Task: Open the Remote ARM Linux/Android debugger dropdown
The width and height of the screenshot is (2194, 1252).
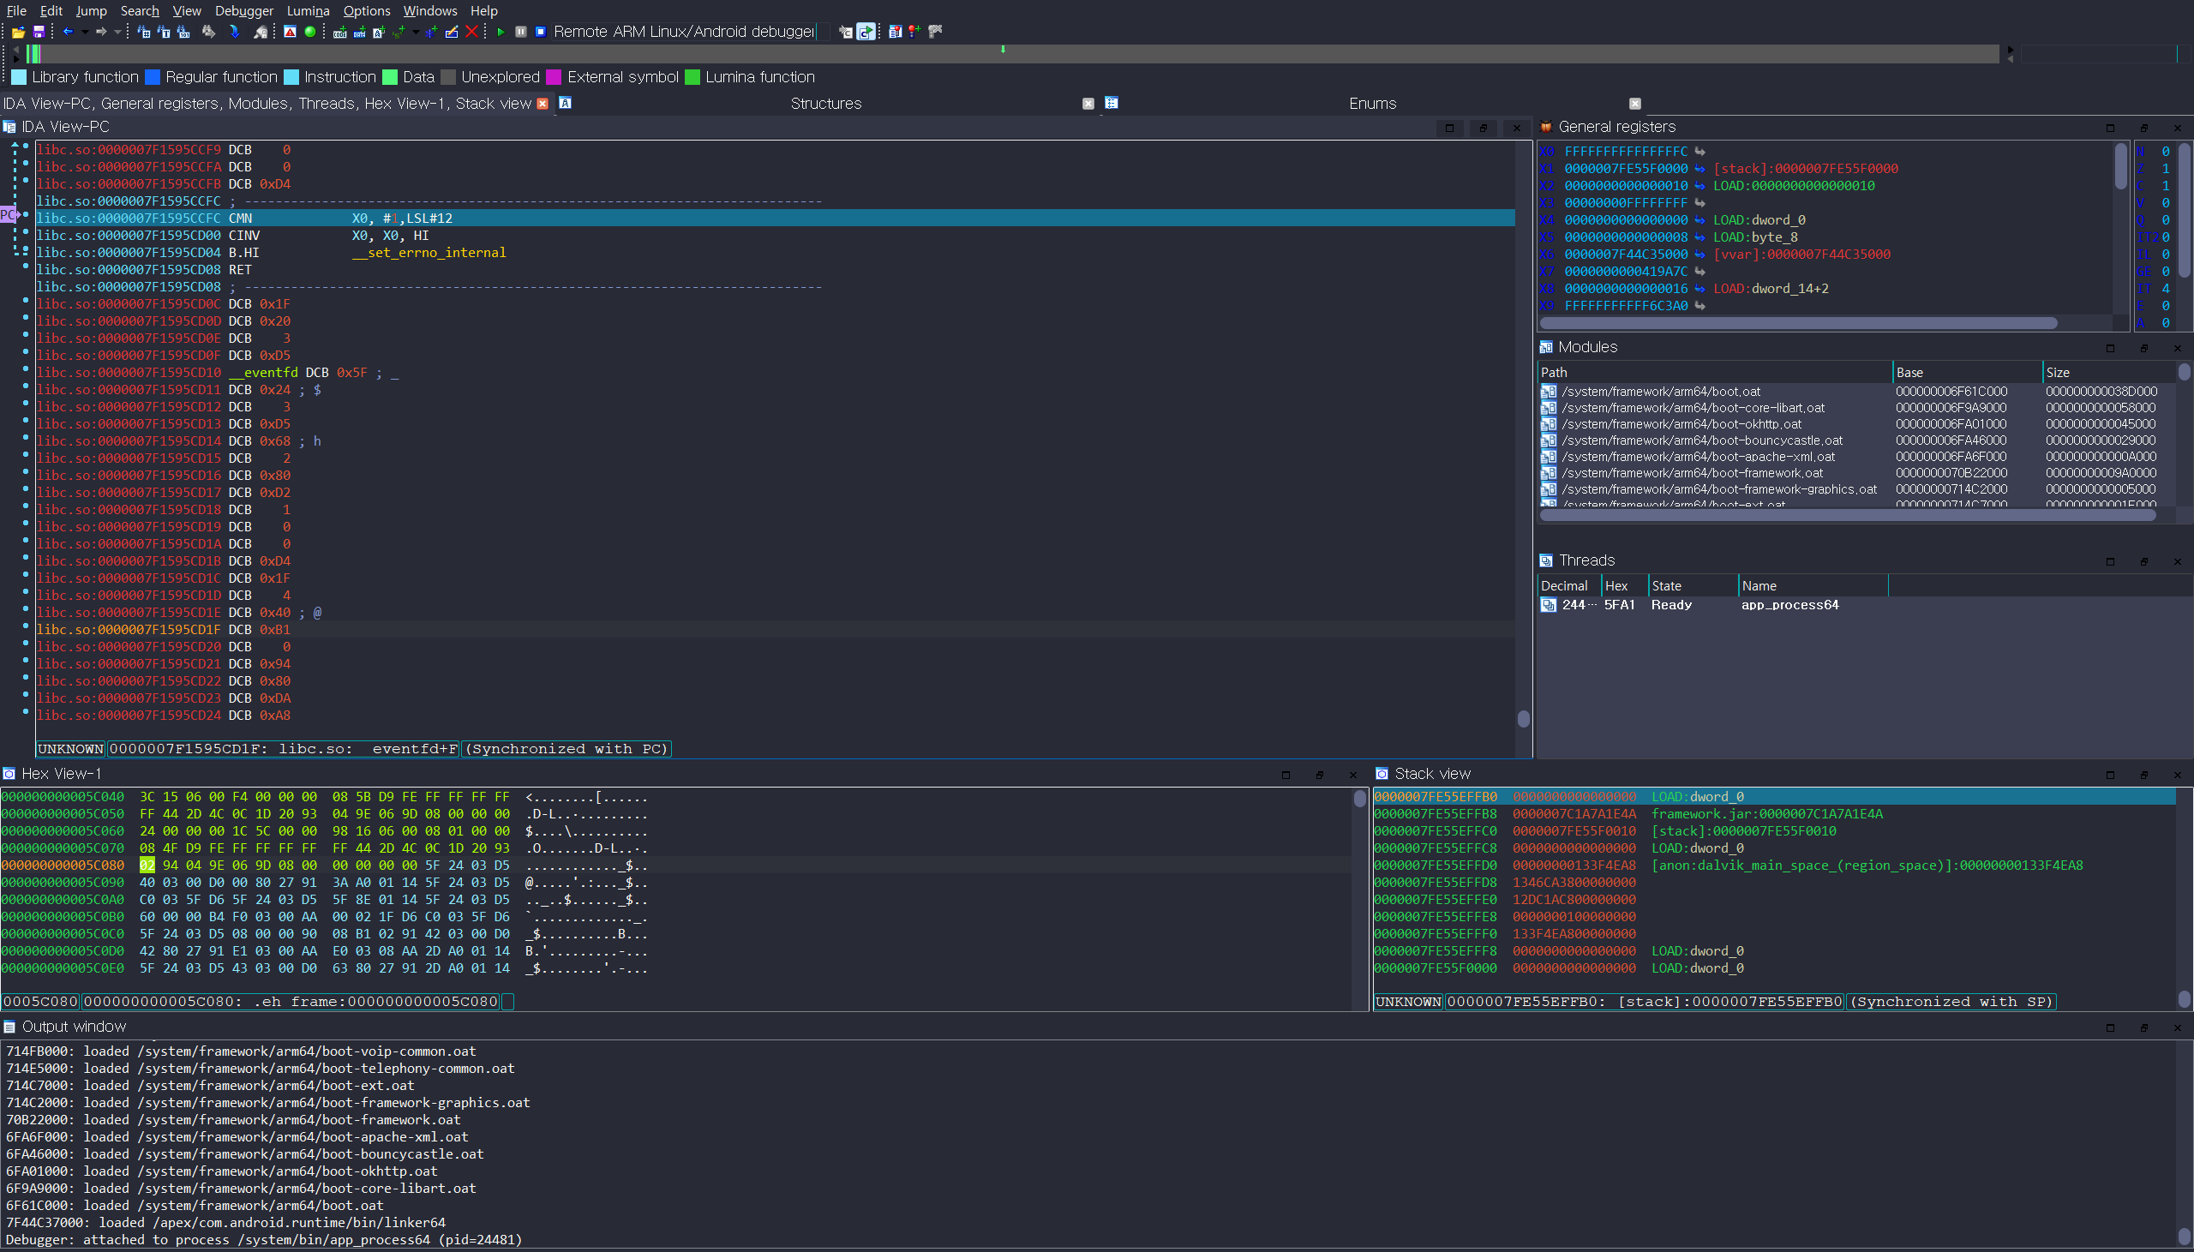Action: click(x=823, y=32)
